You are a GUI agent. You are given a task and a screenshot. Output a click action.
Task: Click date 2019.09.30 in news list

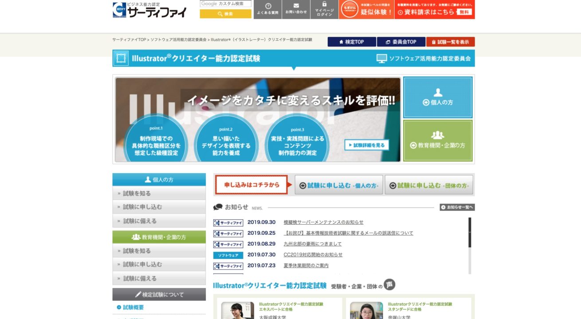coord(261,222)
